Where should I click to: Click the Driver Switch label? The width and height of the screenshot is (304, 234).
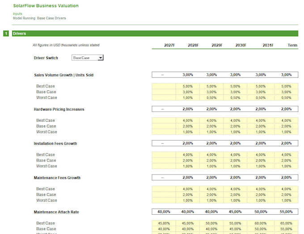point(46,58)
